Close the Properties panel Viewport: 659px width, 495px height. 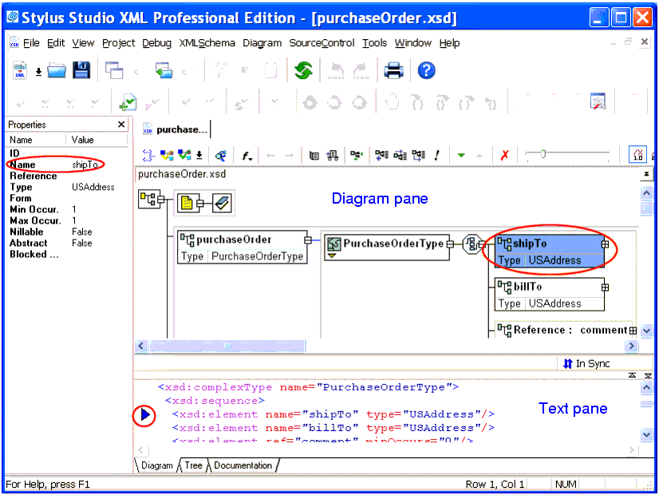(121, 125)
